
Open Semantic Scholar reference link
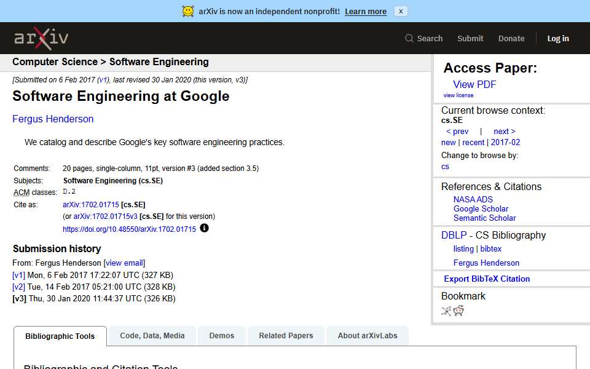click(485, 218)
